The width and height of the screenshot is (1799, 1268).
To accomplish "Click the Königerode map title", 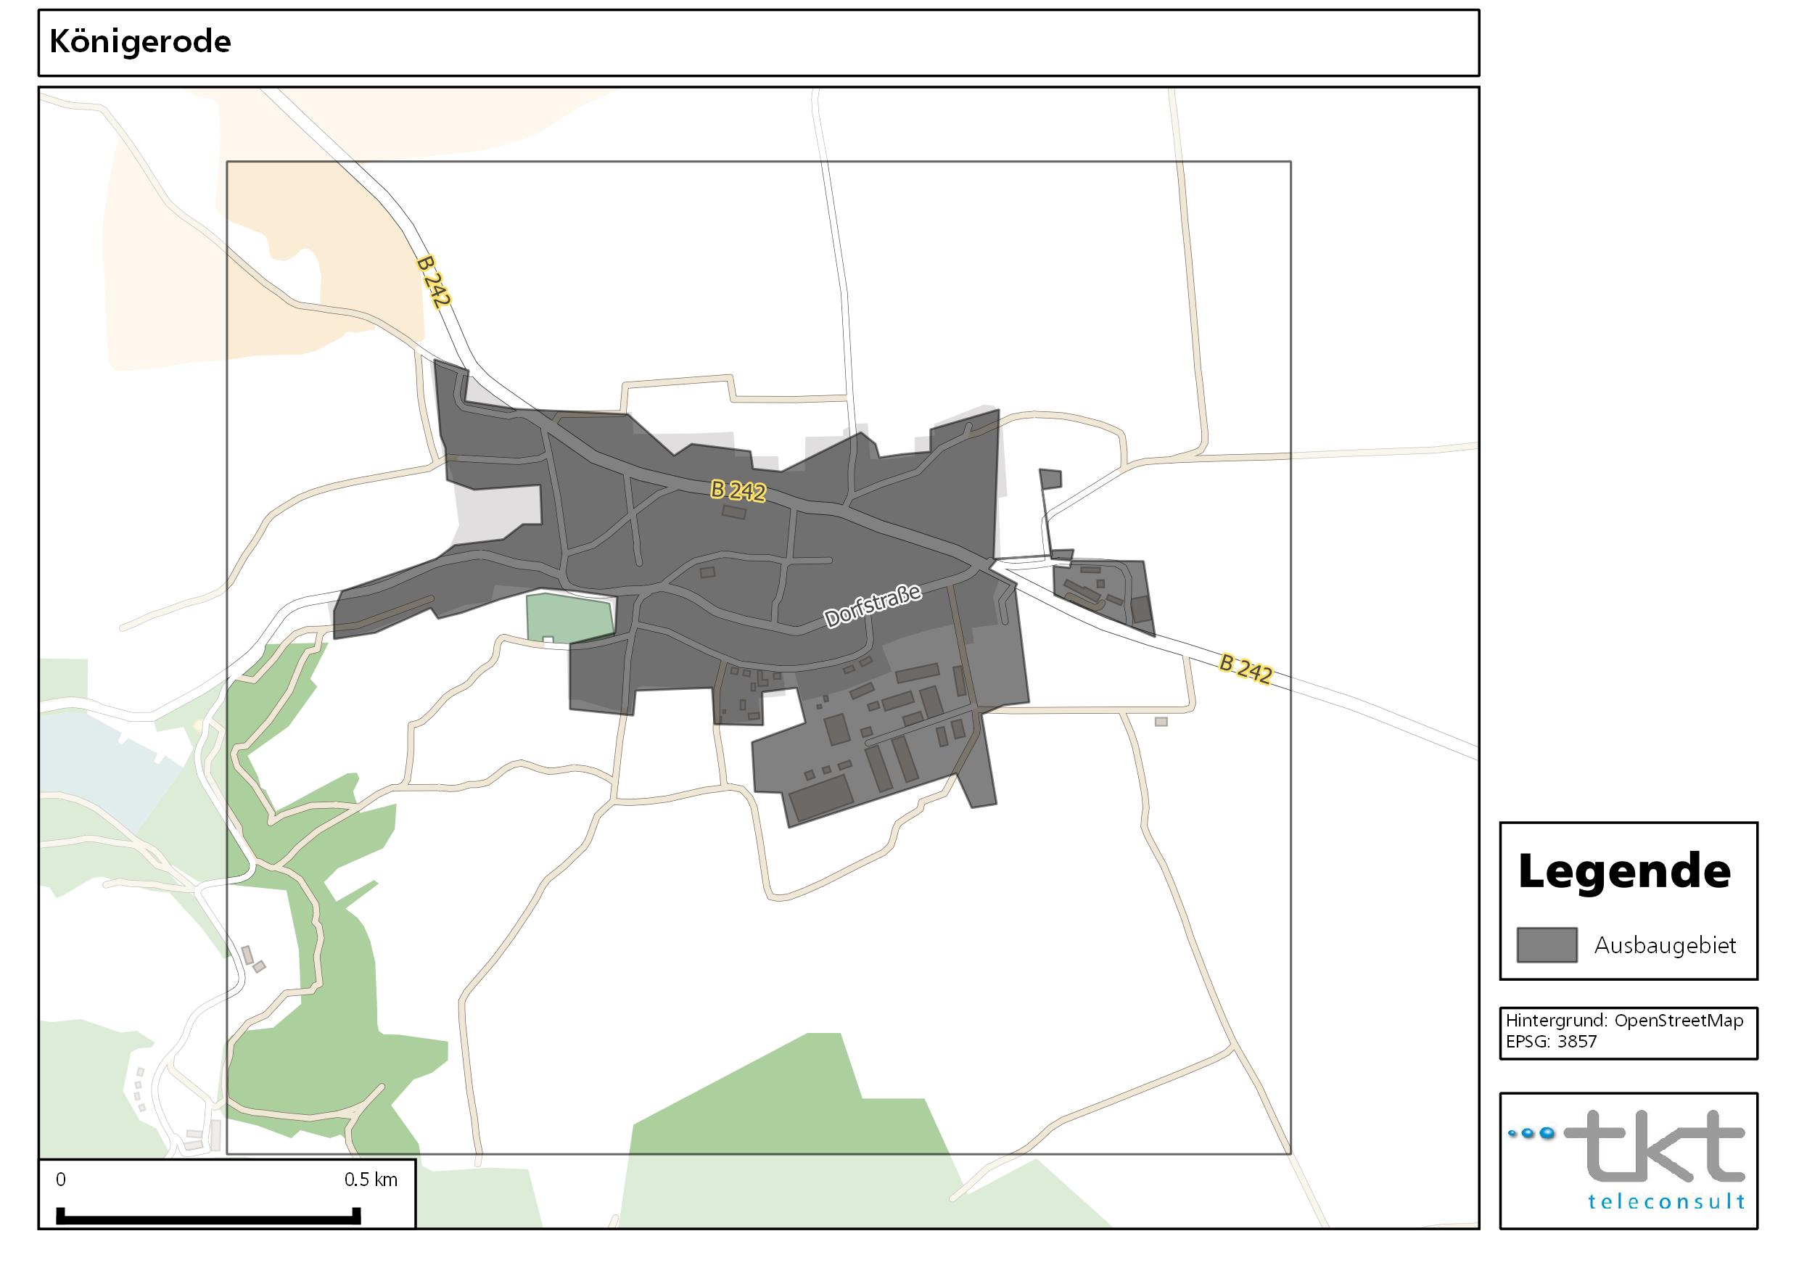I will (140, 41).
